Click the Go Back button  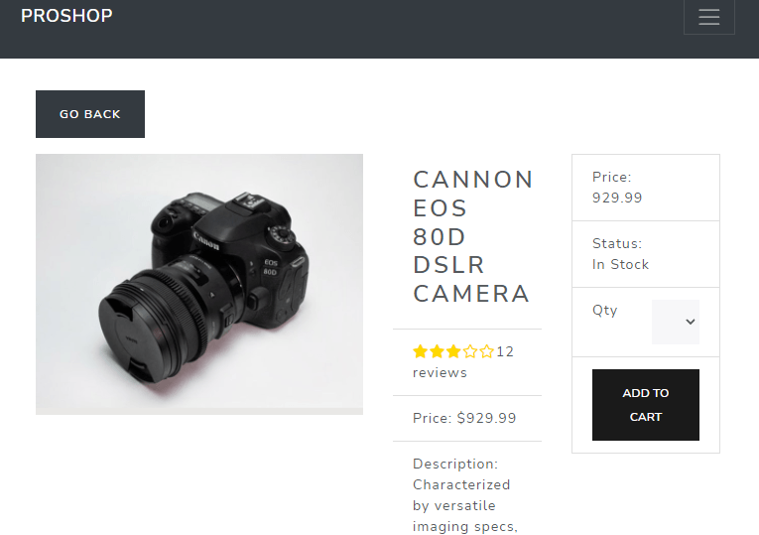coord(90,114)
